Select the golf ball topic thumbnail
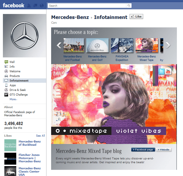Screen dimensions: 183x176 (x=97, y=45)
